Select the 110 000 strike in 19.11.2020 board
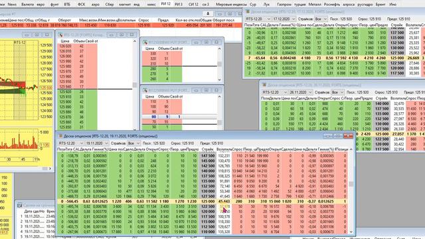 [207, 232]
